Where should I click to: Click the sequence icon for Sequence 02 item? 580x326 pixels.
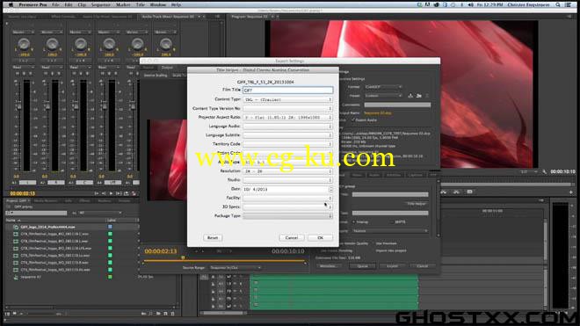pyautogui.click(x=16, y=277)
